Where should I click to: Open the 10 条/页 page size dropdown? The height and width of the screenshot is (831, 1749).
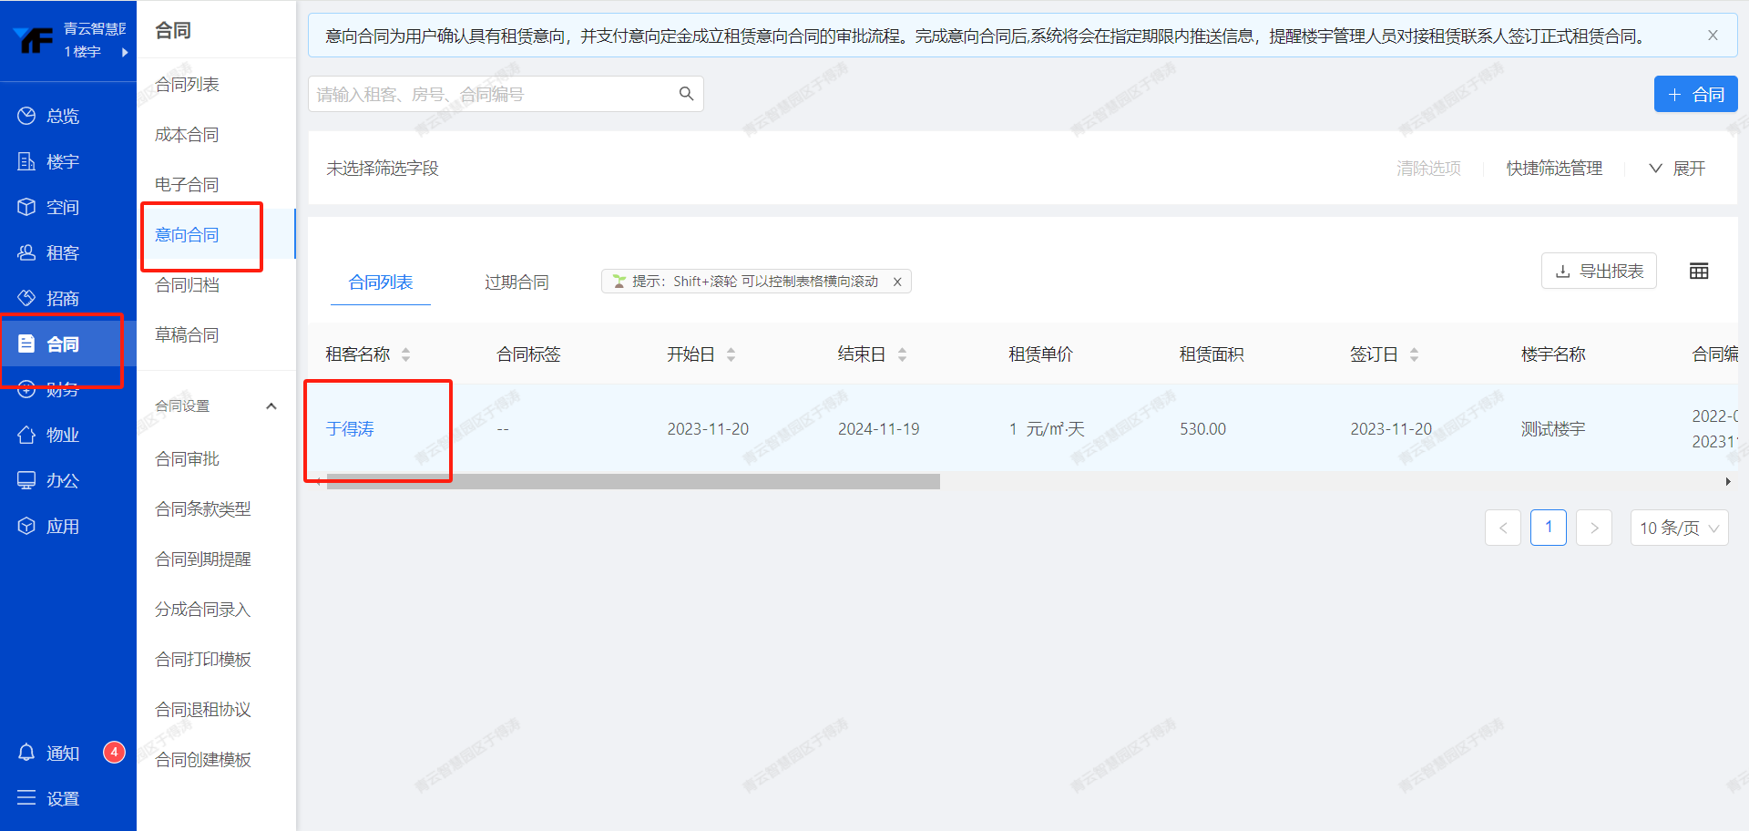tap(1678, 528)
